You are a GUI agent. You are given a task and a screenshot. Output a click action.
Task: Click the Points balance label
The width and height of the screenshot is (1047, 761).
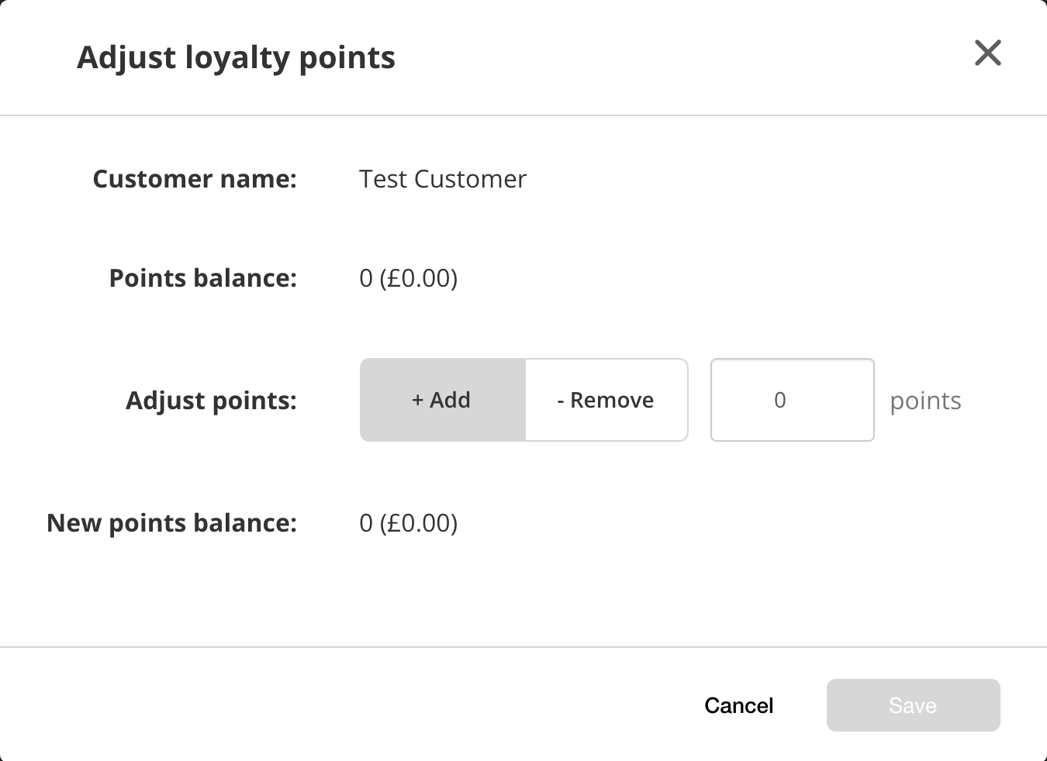click(x=202, y=278)
